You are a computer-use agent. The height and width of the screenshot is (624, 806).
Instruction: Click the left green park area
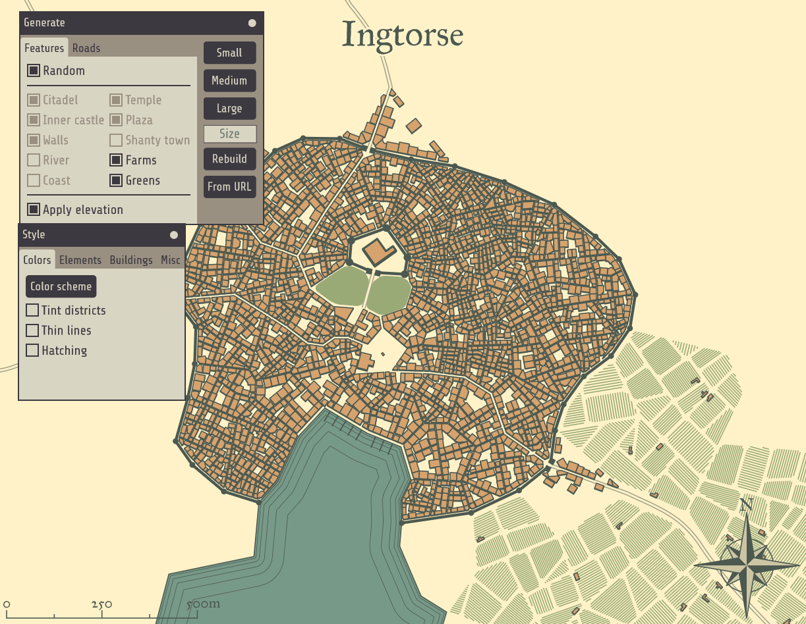tap(342, 286)
